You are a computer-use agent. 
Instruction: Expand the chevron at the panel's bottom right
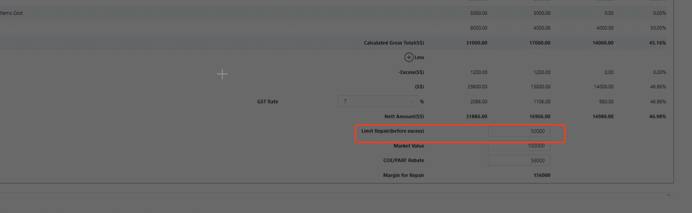tap(668, 195)
